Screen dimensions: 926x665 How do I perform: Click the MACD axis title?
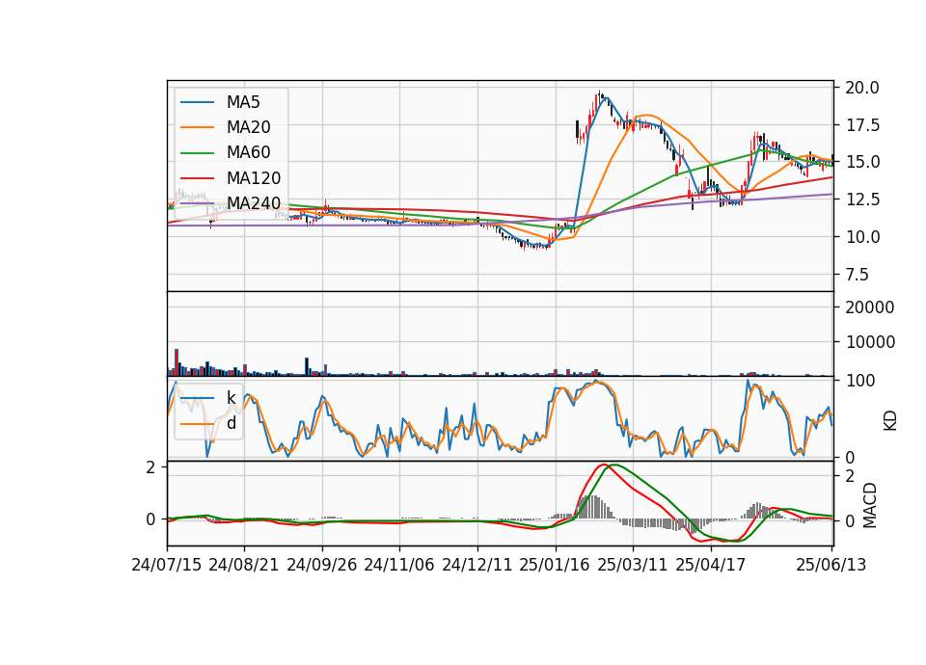pos(869,505)
